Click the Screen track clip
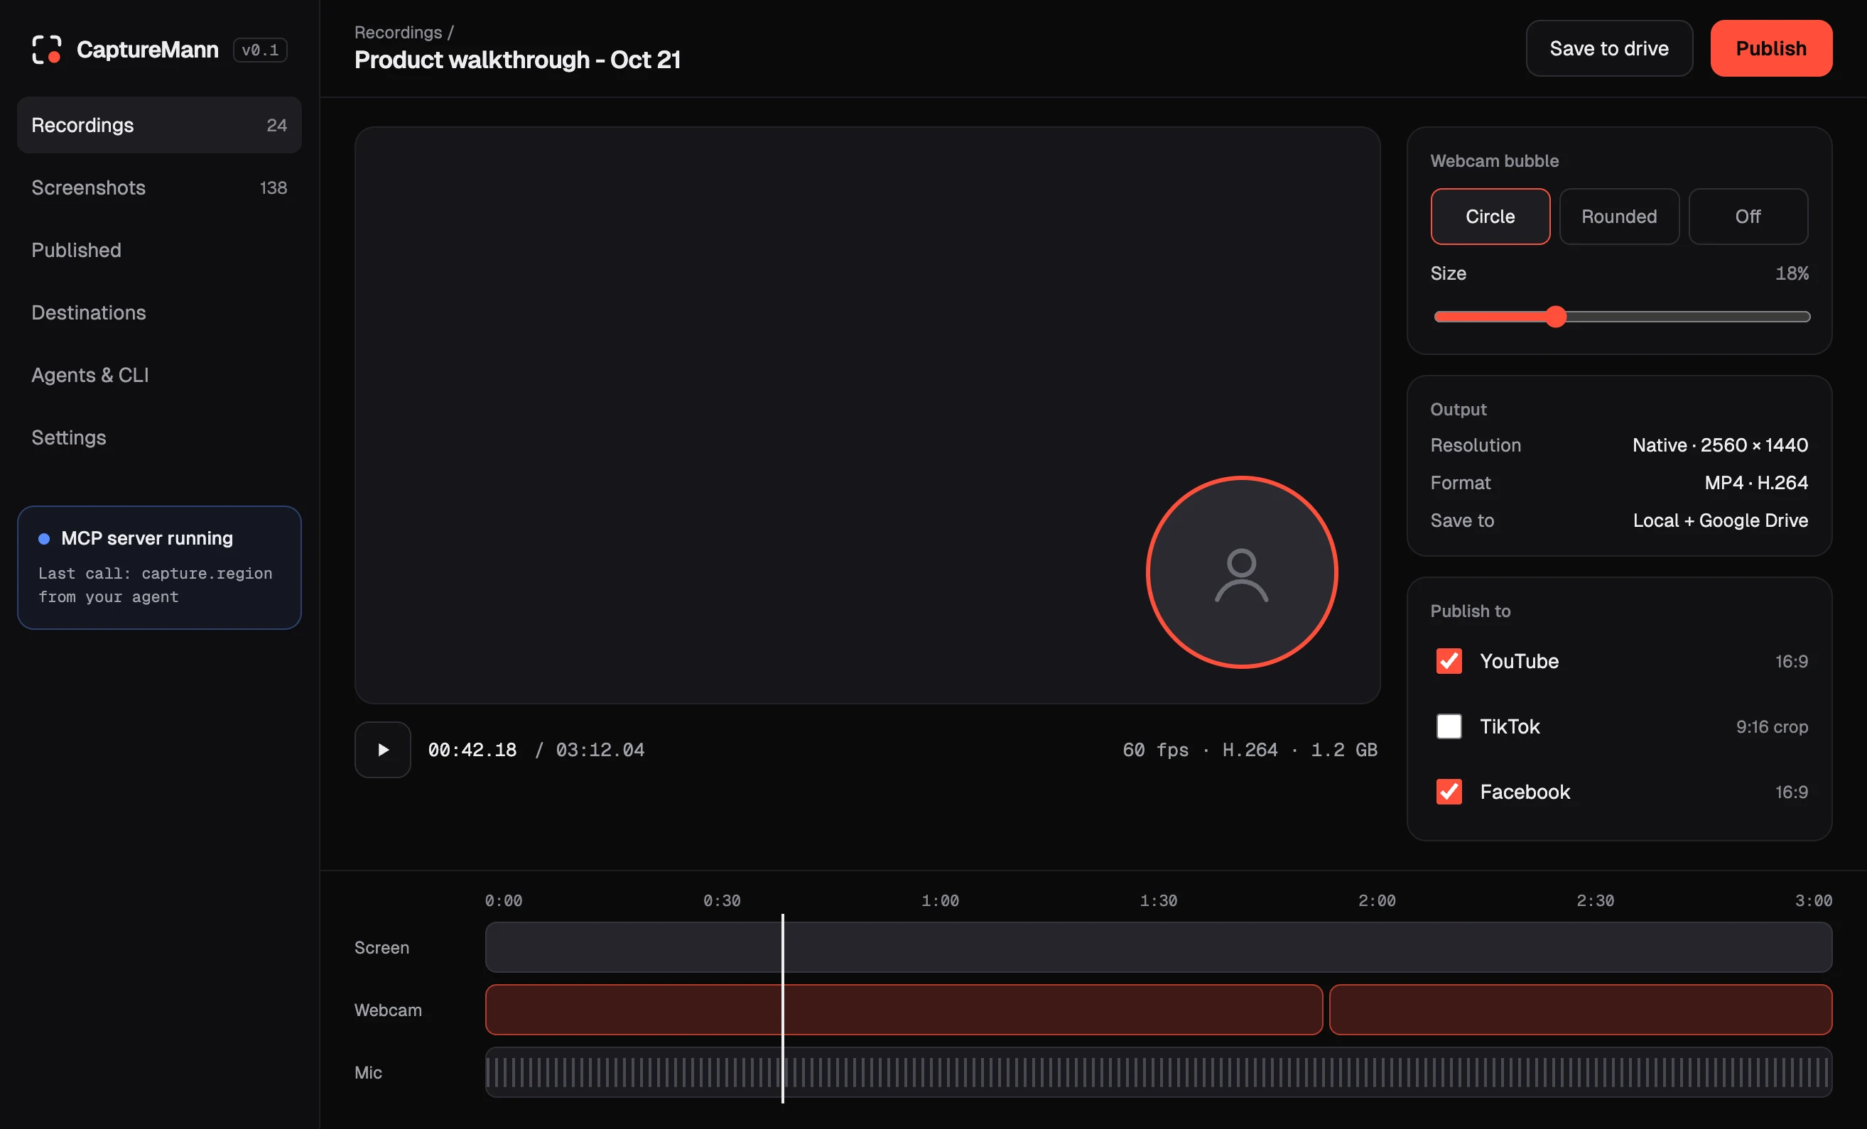 coord(1158,947)
